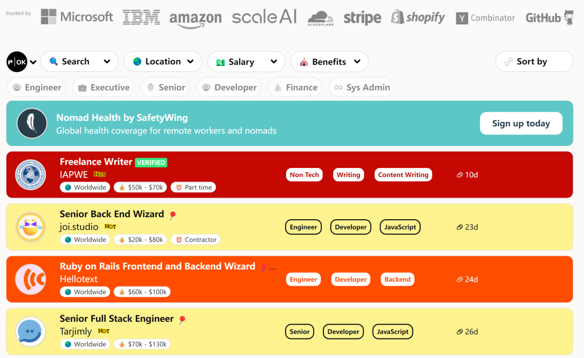
Task: Click the Remote OK logo icon
Action: 17,62
